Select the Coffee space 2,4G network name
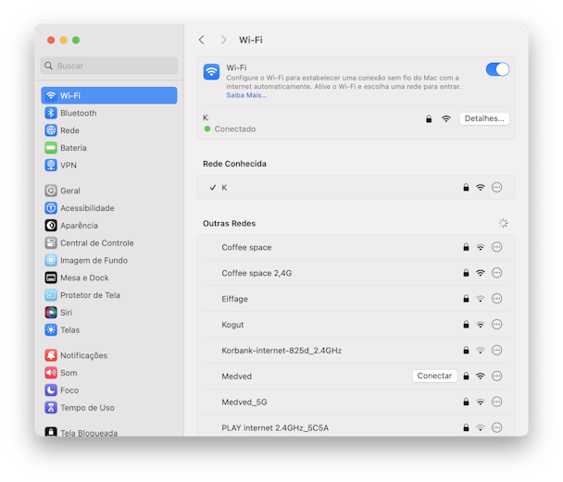The width and height of the screenshot is (563, 482). click(x=256, y=273)
